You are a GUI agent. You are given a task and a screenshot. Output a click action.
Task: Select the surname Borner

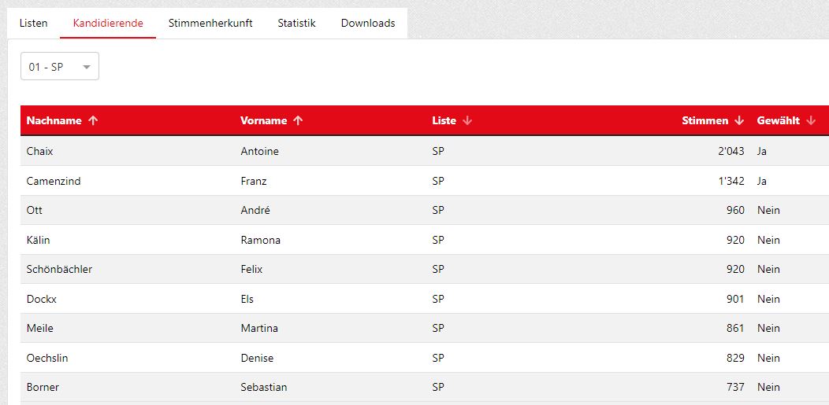tap(43, 388)
